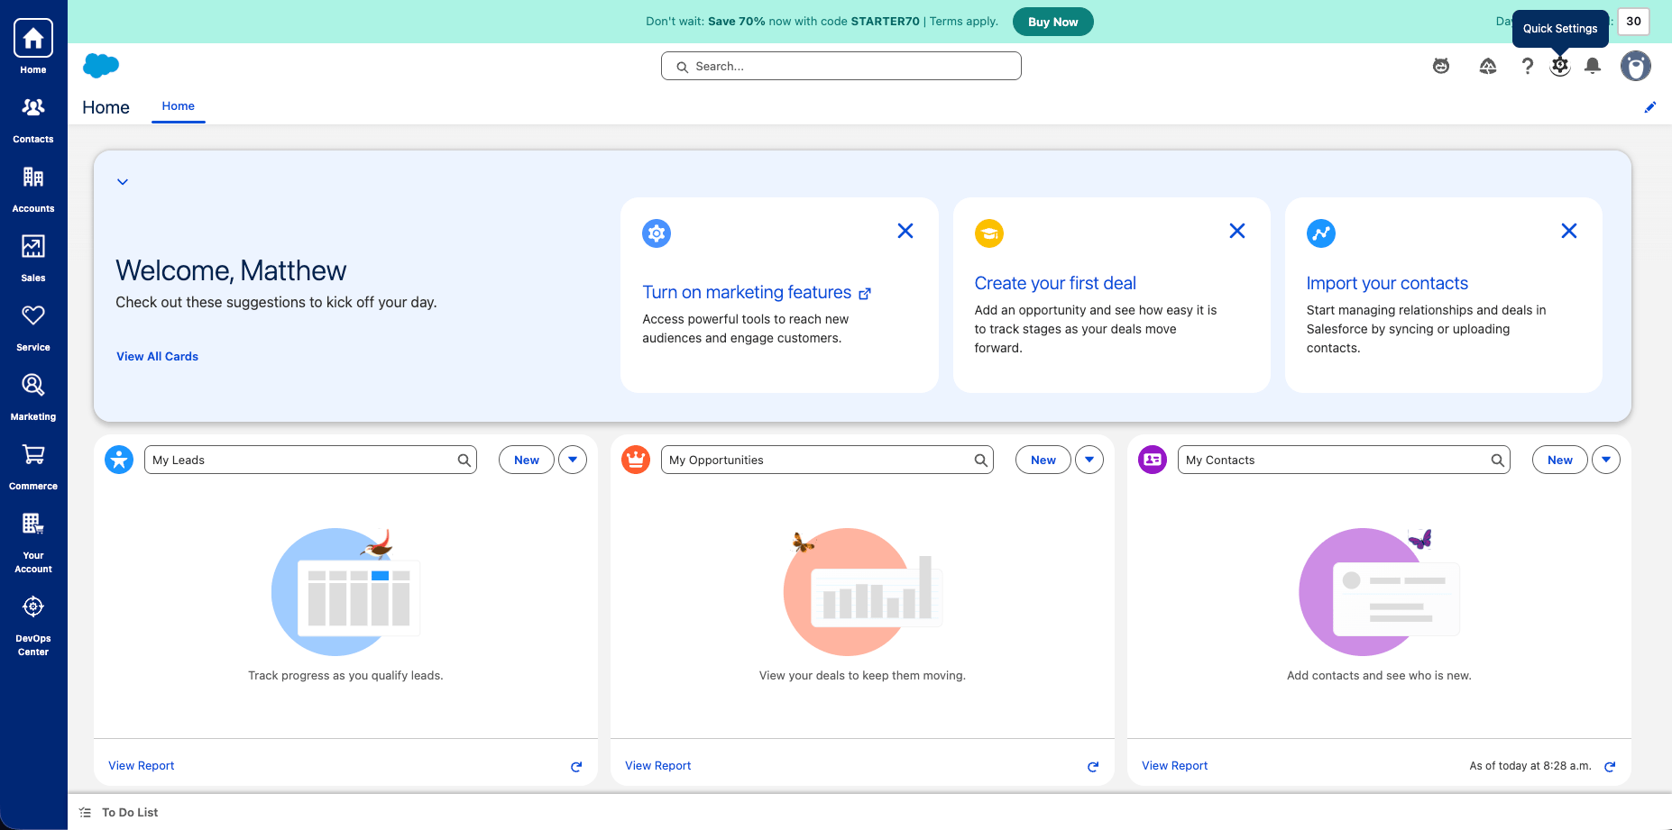The image size is (1672, 830).
Task: Open the My Contacts list view selector
Action: [x=1344, y=460]
